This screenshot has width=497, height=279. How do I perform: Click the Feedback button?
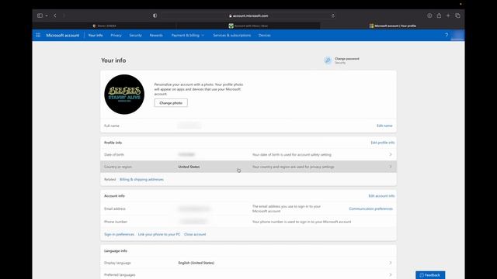coord(430,275)
